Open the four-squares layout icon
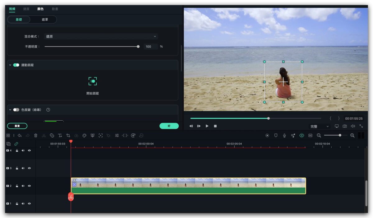This screenshot has height=218, width=373. click(x=8, y=136)
